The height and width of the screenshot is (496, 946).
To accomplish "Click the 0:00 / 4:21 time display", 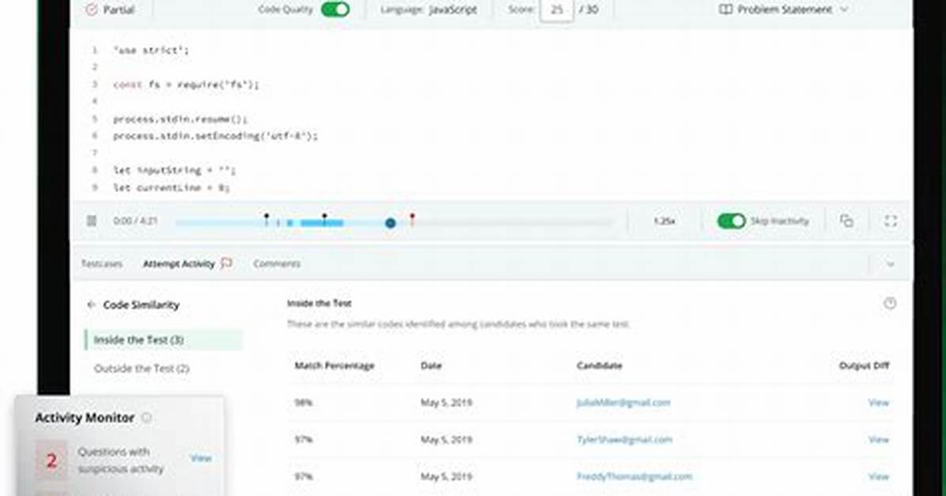I will point(135,221).
